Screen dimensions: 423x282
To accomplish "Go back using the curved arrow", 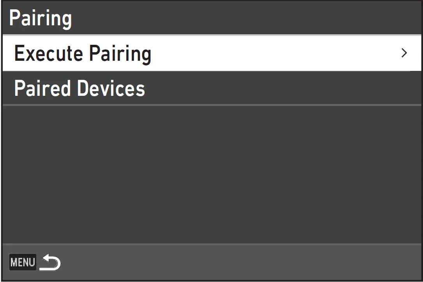I will (x=50, y=263).
